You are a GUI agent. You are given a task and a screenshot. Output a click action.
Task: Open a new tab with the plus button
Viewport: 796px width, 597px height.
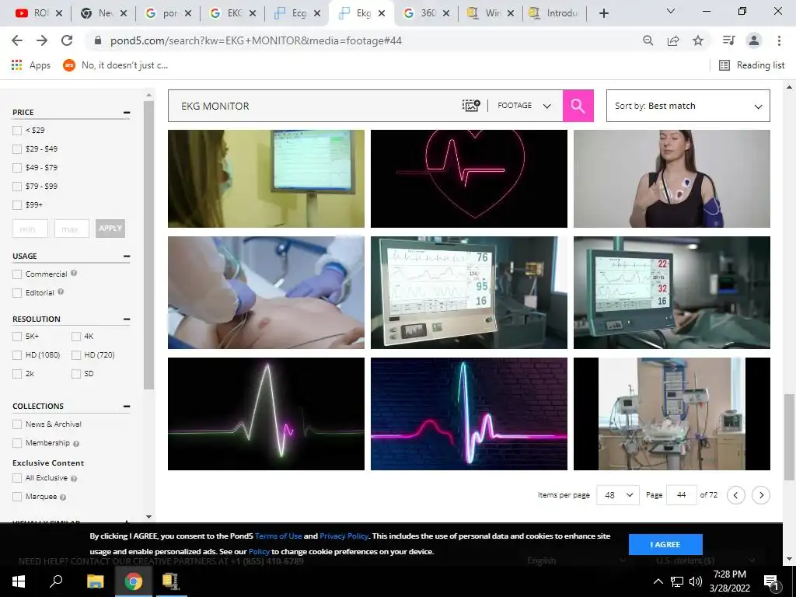tap(603, 13)
